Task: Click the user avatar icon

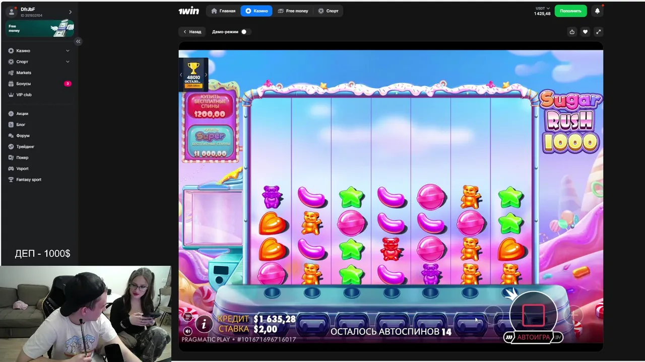Action: [12, 12]
